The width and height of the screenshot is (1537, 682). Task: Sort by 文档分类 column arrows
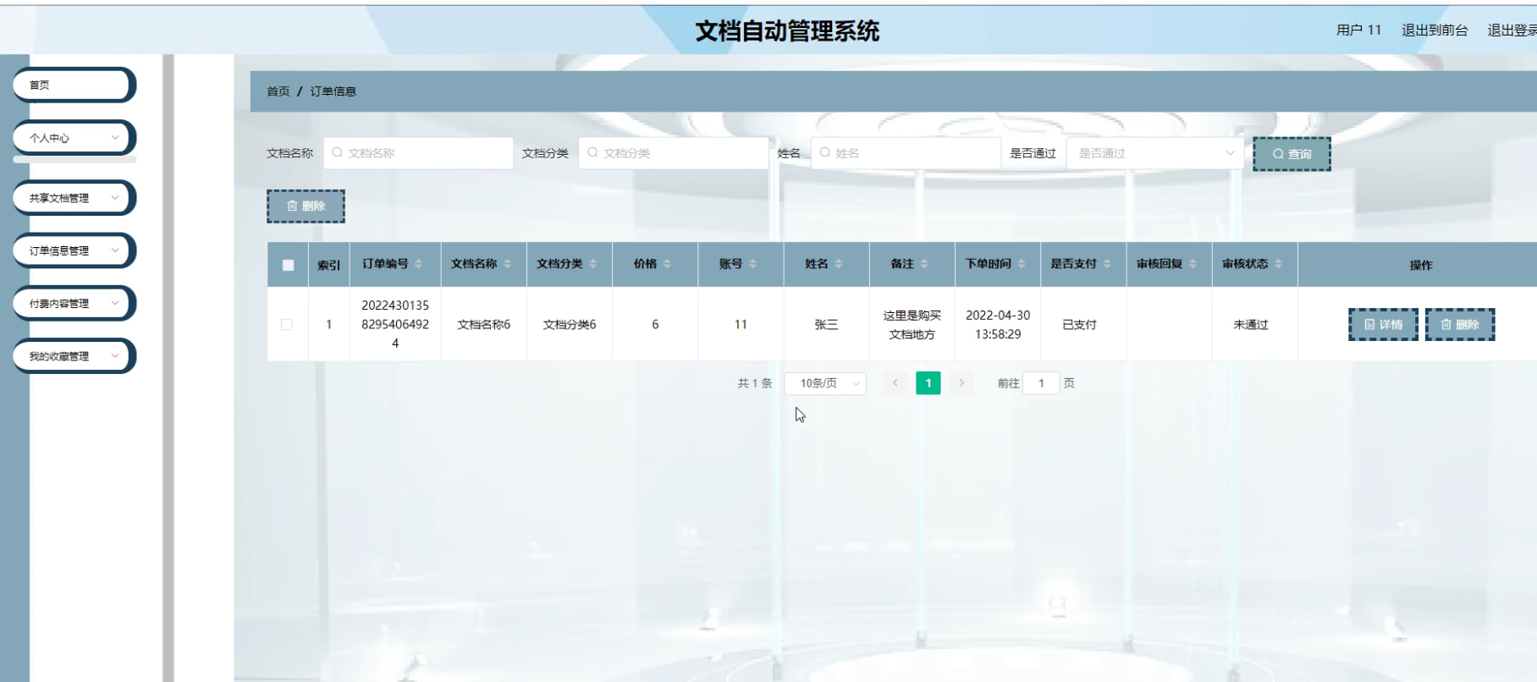click(593, 264)
